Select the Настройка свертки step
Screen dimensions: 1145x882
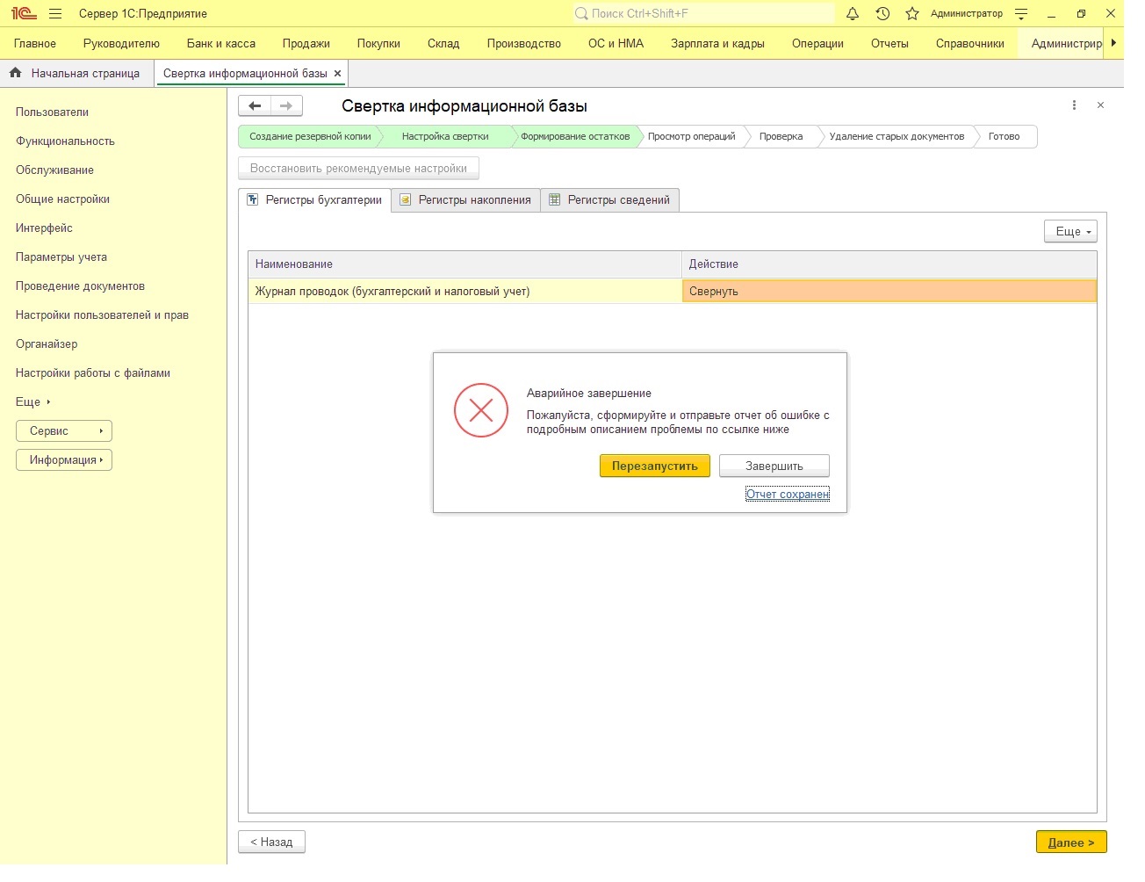pos(445,137)
